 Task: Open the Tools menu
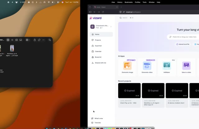click(144, 2)
